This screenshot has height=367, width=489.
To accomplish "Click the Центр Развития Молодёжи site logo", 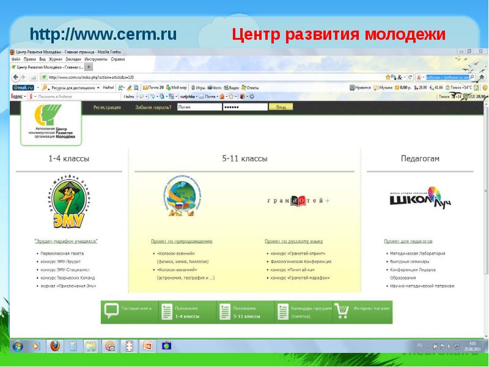I will (51, 123).
